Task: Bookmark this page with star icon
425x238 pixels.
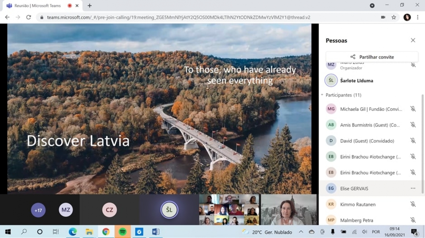Action: [394, 17]
